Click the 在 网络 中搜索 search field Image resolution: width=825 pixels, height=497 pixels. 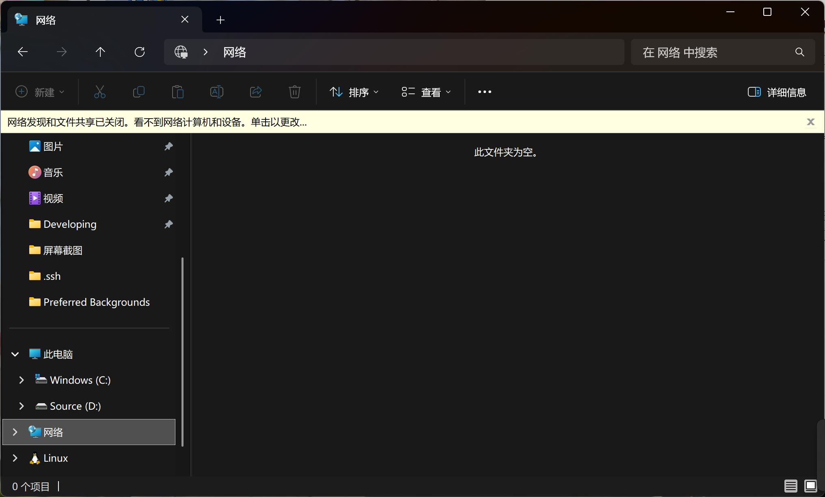point(723,52)
